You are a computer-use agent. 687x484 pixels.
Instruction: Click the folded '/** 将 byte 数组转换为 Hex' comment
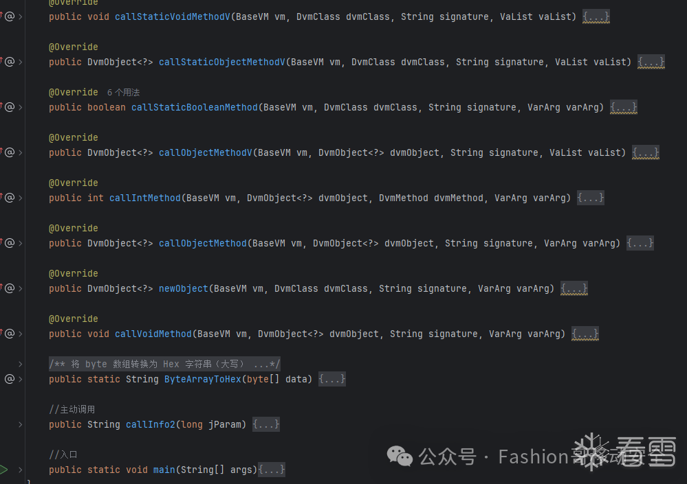pos(164,364)
